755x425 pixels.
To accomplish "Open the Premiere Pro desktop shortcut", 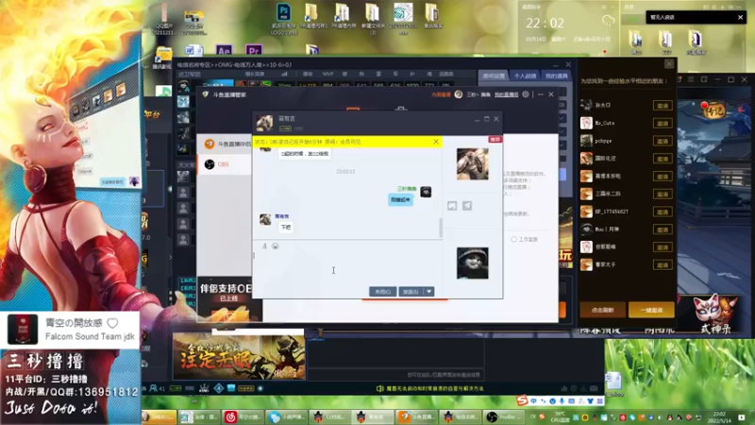I will pos(253,50).
